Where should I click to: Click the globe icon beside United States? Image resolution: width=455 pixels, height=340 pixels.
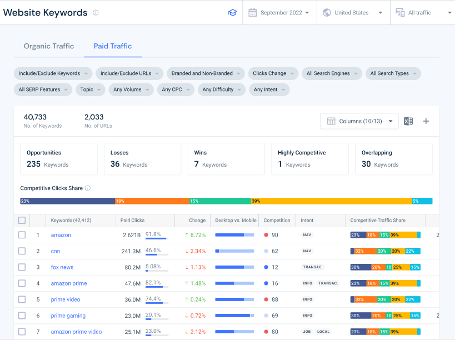pos(327,12)
